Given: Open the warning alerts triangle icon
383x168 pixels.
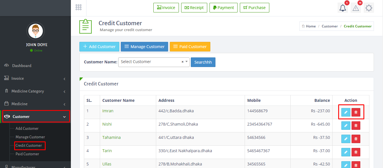Looking at the screenshot, I should point(356,8).
